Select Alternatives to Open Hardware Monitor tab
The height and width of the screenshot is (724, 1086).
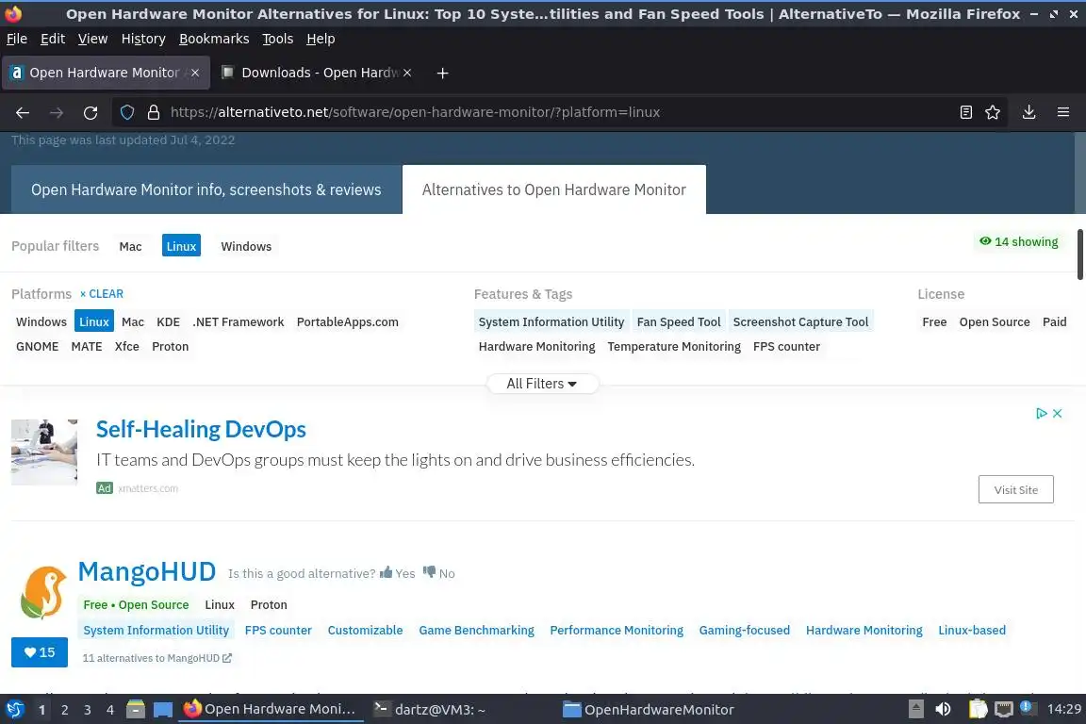click(x=554, y=189)
